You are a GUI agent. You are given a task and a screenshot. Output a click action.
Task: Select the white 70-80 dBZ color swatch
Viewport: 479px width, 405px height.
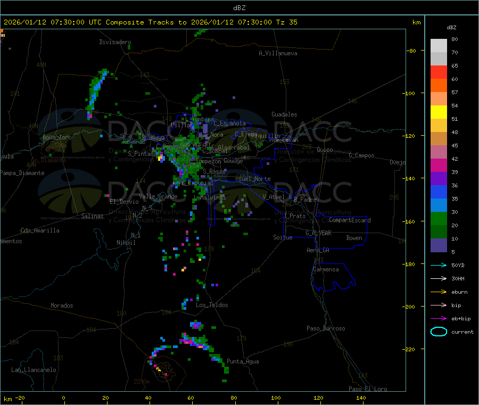439,46
